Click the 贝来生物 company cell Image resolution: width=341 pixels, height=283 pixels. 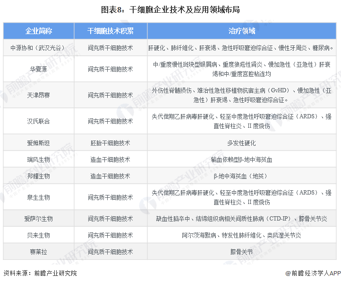point(39,235)
